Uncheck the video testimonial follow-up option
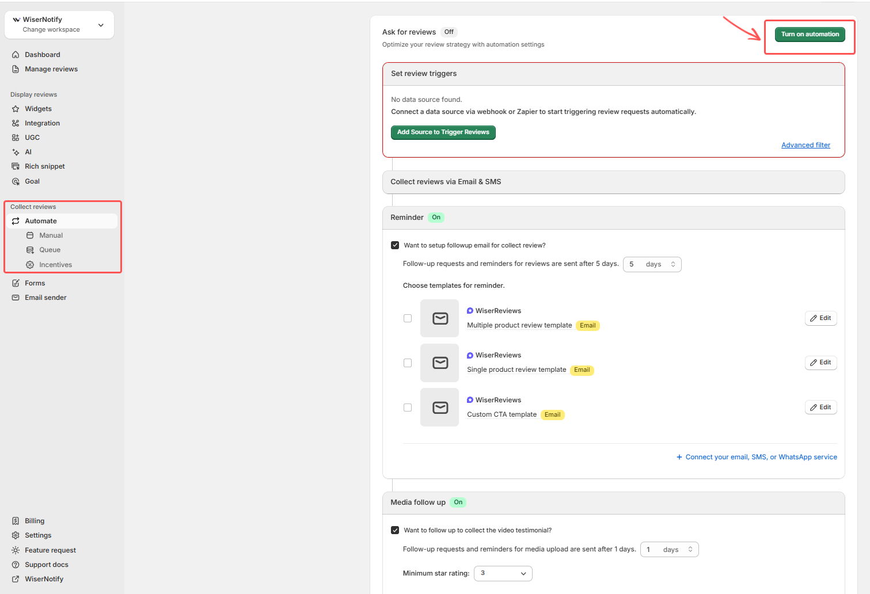 (x=395, y=530)
